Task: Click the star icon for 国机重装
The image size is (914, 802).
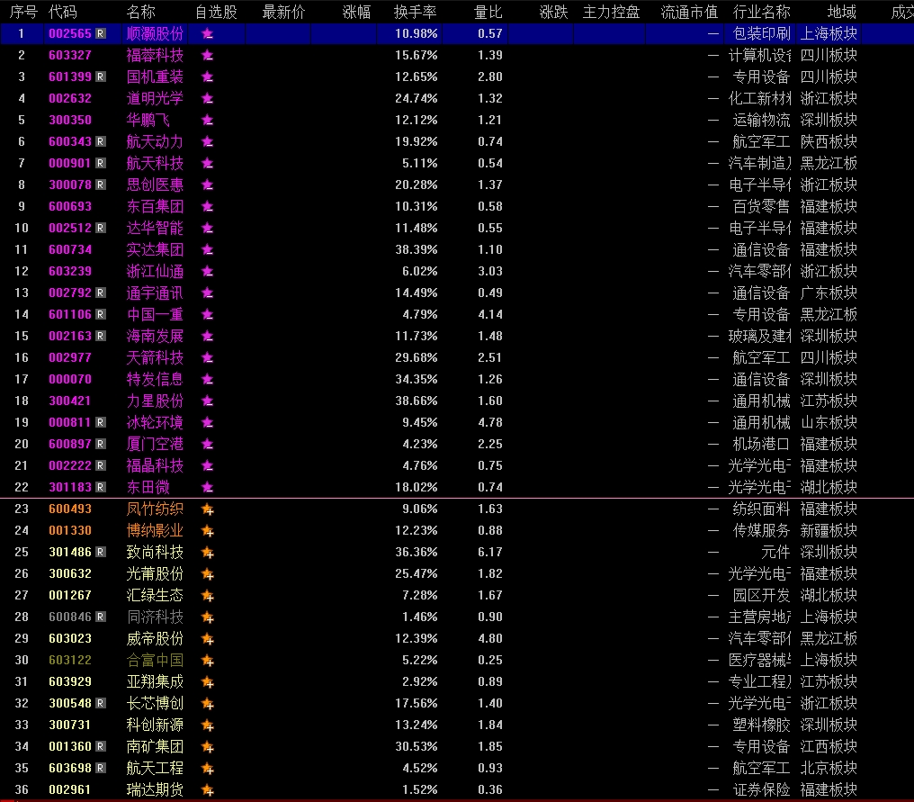Action: coord(207,77)
